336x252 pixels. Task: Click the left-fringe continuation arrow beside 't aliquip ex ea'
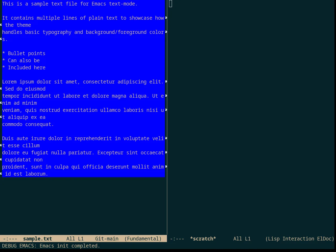[x=1, y=117]
